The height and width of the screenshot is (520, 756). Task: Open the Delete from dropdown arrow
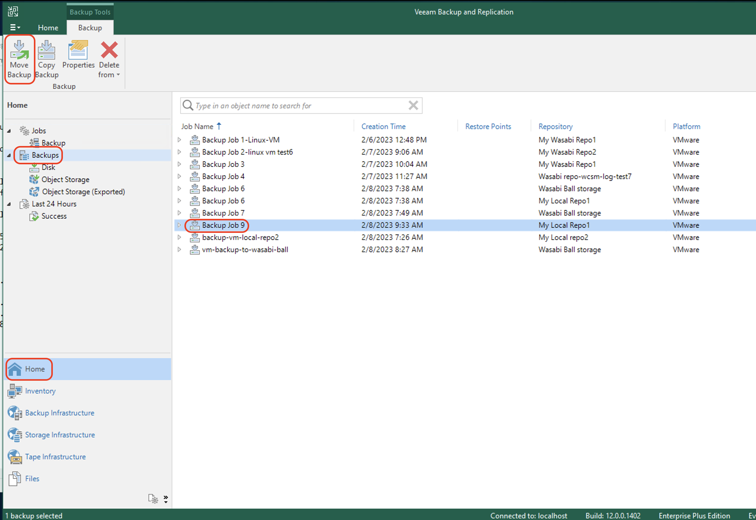click(118, 75)
